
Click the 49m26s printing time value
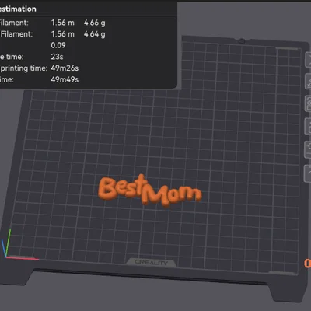click(x=65, y=68)
